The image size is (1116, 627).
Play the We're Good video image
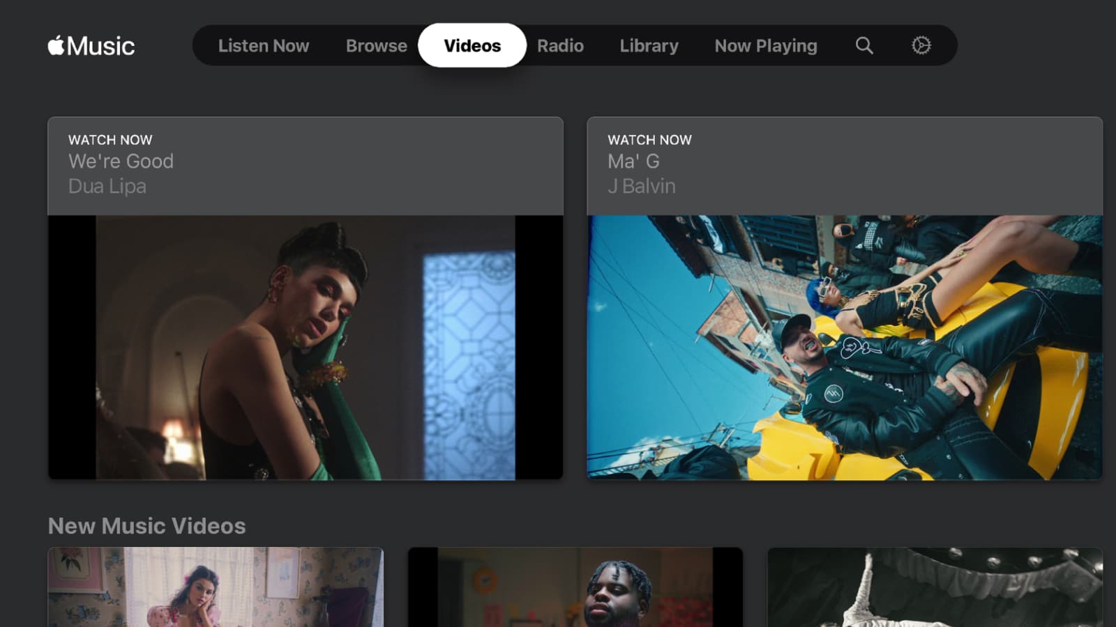point(306,347)
